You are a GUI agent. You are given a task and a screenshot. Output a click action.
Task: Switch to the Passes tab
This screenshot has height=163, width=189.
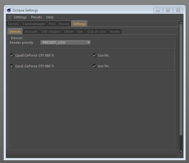tap(64, 24)
